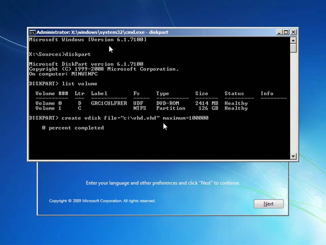
Task: Maximize the diskpart command window
Action: [286, 32]
